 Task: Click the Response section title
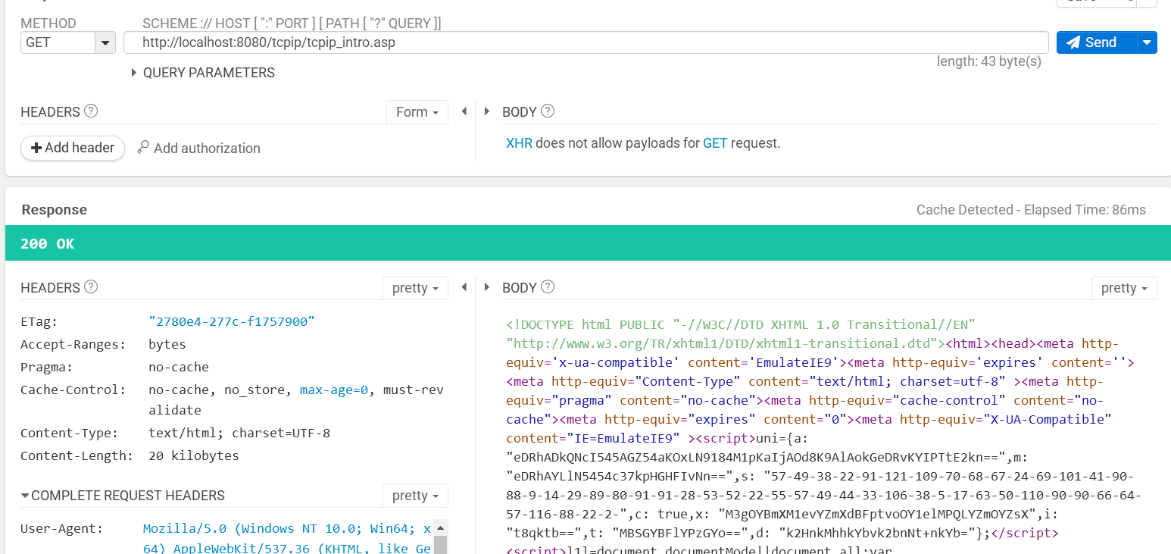coord(55,210)
